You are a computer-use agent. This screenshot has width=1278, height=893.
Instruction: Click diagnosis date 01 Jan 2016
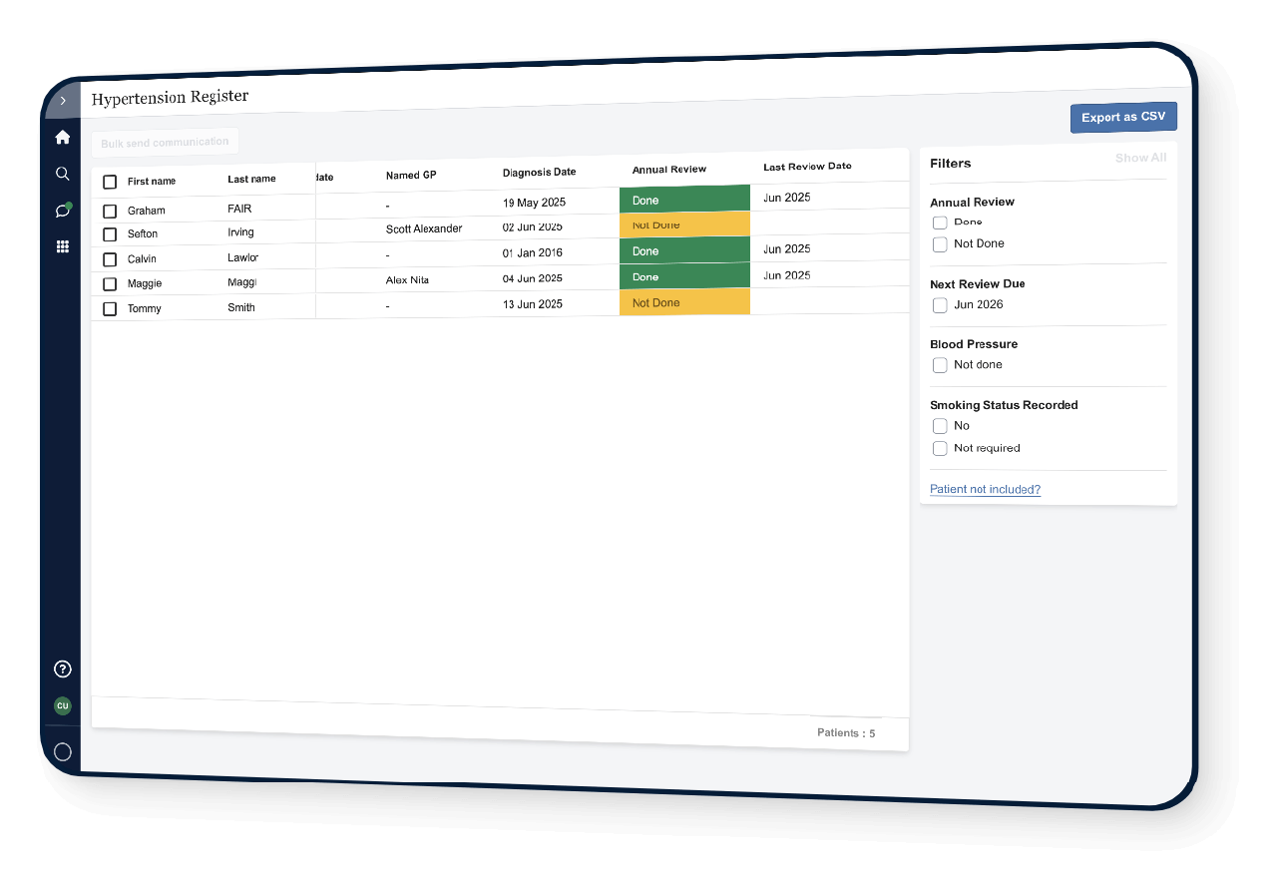point(533,252)
